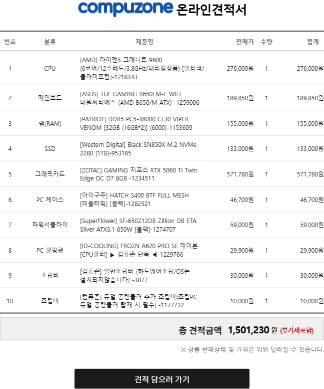Click the 합계 column header
Screen dimensions: 324x389
[x=312, y=42]
